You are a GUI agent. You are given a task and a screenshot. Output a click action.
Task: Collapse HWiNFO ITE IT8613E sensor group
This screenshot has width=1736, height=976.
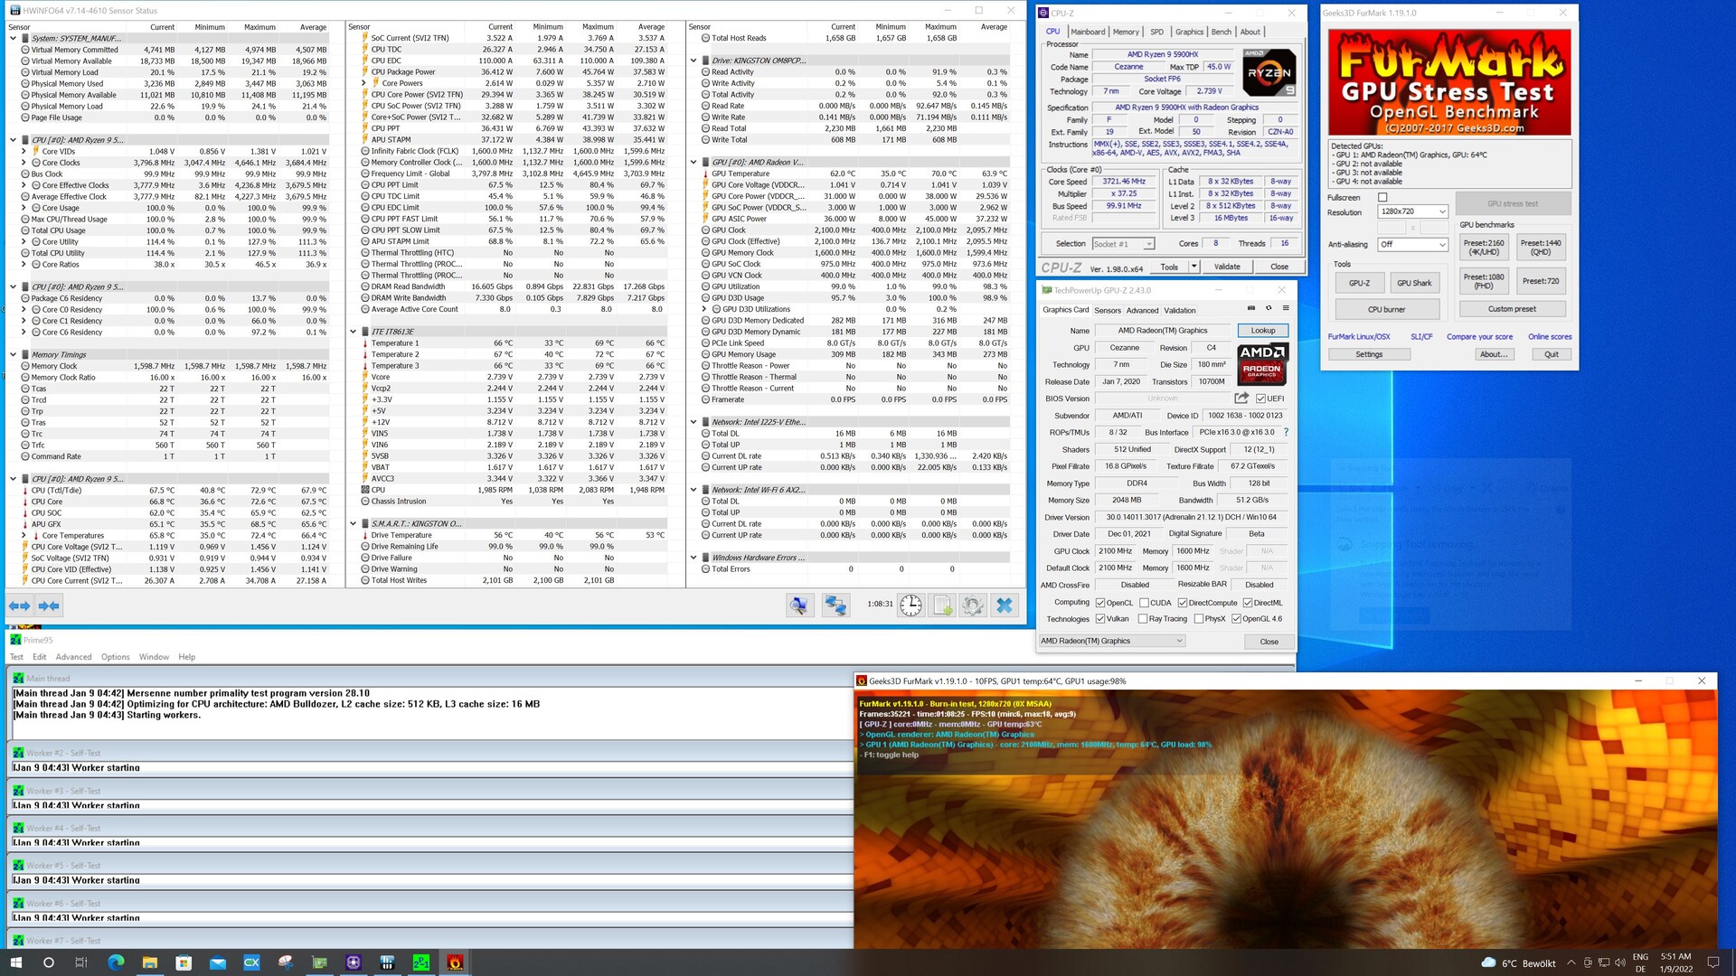(353, 332)
